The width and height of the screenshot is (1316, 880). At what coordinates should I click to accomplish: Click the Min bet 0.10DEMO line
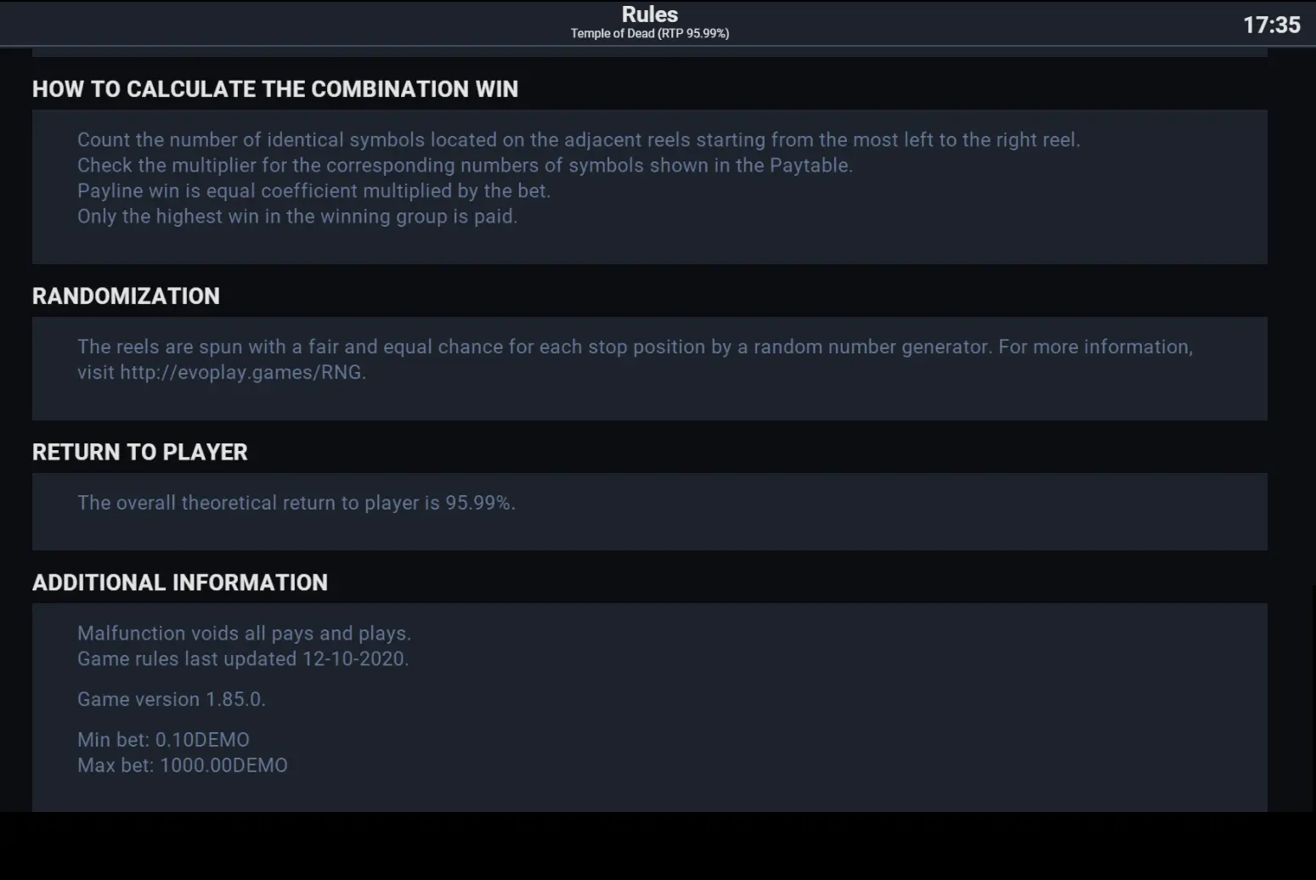tap(163, 740)
